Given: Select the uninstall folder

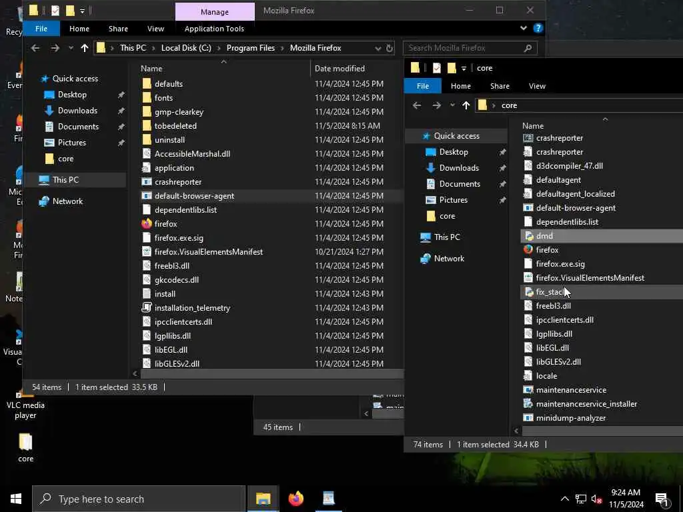Looking at the screenshot, I should [x=169, y=140].
